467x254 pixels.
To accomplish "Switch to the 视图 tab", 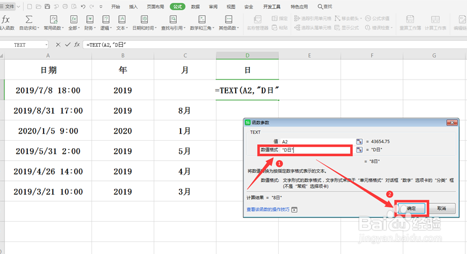I will tap(231, 7).
